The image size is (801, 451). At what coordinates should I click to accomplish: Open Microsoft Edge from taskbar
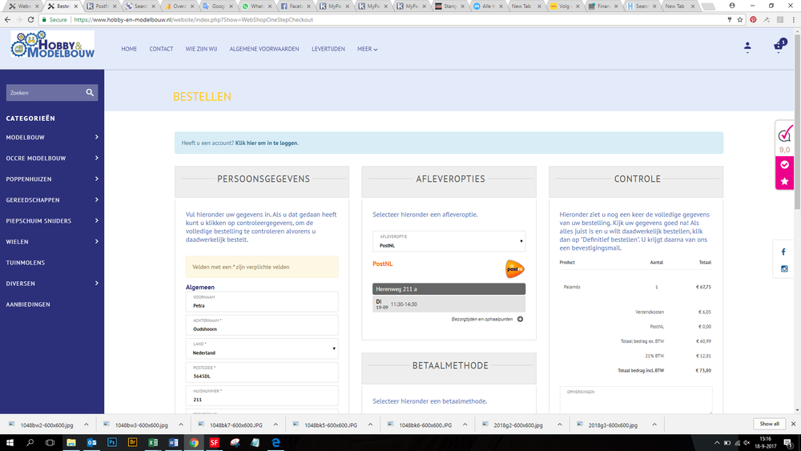276,442
